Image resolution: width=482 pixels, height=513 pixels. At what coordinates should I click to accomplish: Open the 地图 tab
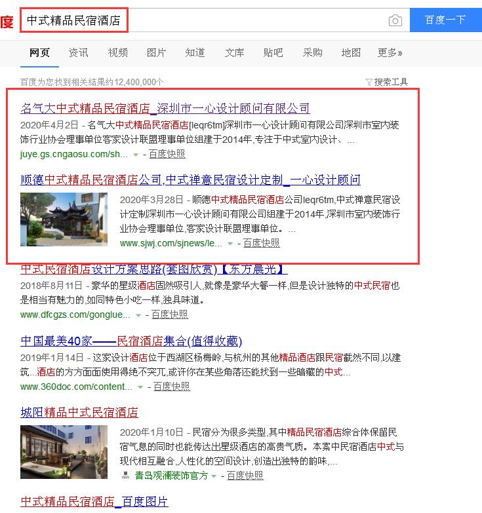351,52
